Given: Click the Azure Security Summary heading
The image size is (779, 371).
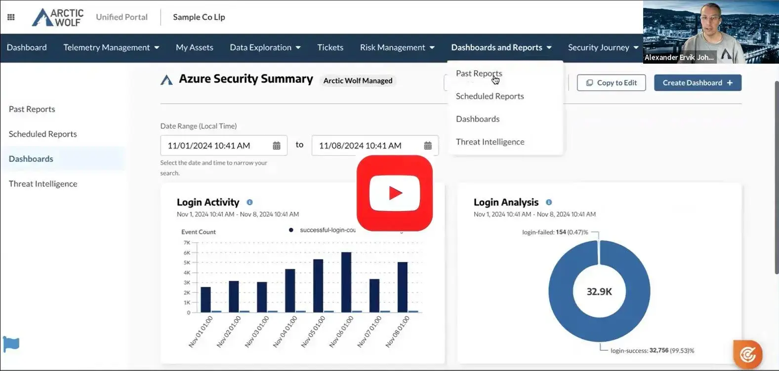Looking at the screenshot, I should pyautogui.click(x=246, y=79).
